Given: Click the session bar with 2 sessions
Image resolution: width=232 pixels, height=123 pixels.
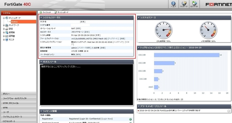Looking at the screenshot, I should (x=158, y=71).
